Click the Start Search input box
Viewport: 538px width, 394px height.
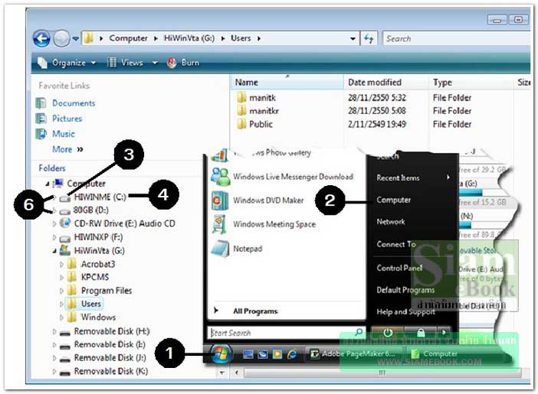click(285, 333)
